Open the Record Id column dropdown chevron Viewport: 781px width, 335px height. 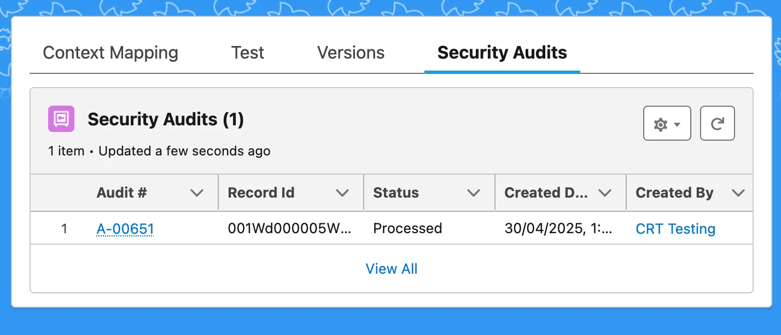coord(342,193)
